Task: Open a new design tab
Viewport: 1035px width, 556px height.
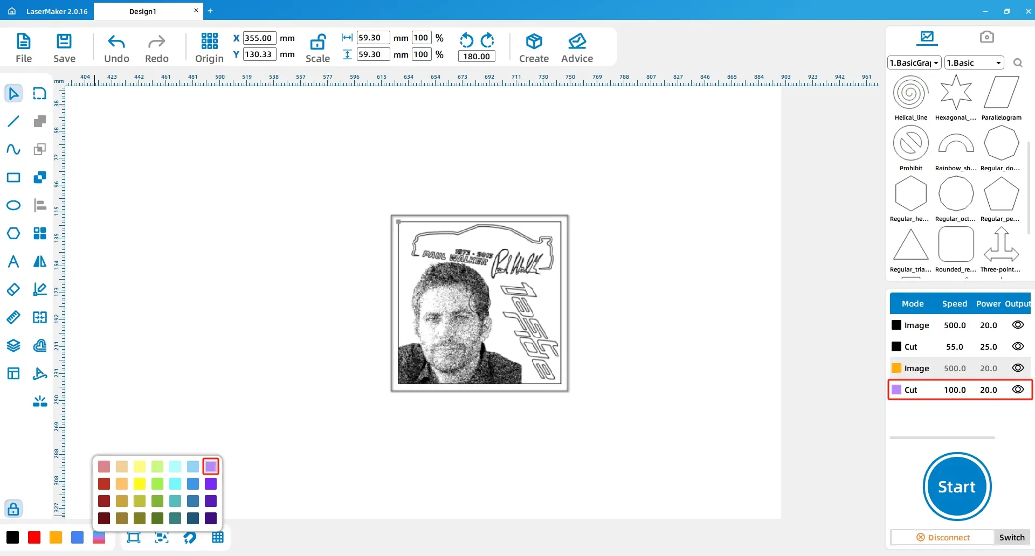Action: (x=210, y=11)
